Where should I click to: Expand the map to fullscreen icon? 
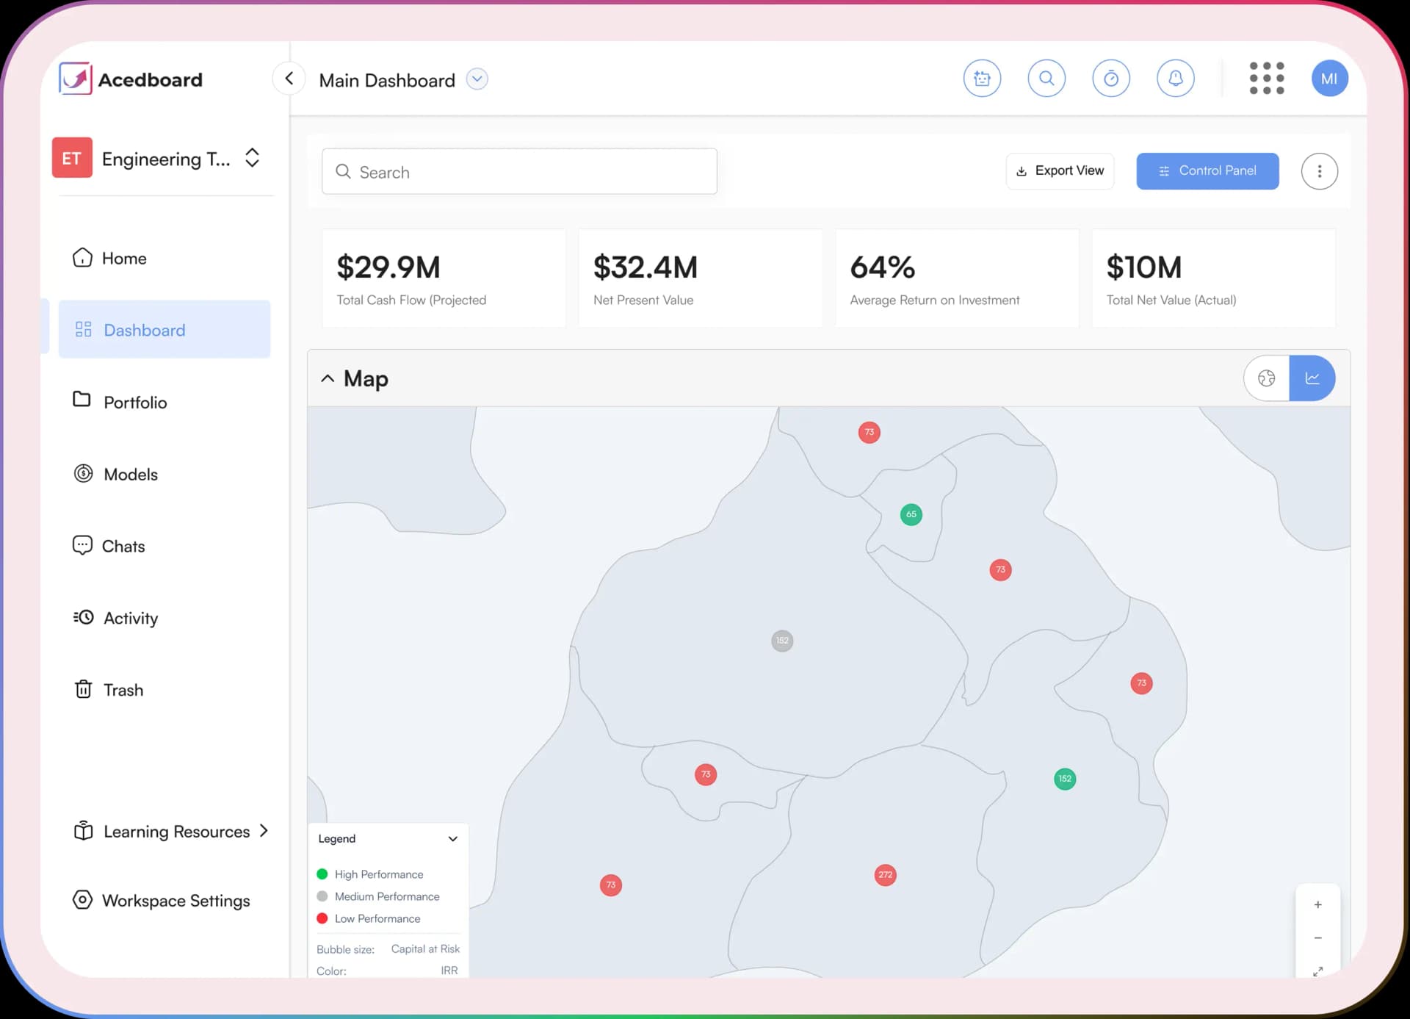click(x=1318, y=971)
